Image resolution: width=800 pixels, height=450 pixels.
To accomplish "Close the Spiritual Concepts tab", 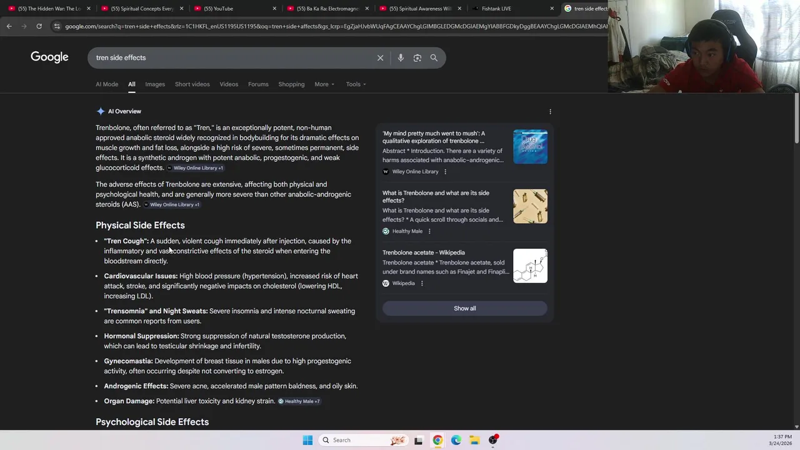I will click(181, 9).
